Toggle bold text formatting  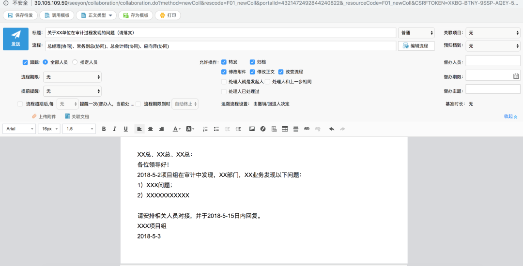click(x=104, y=129)
